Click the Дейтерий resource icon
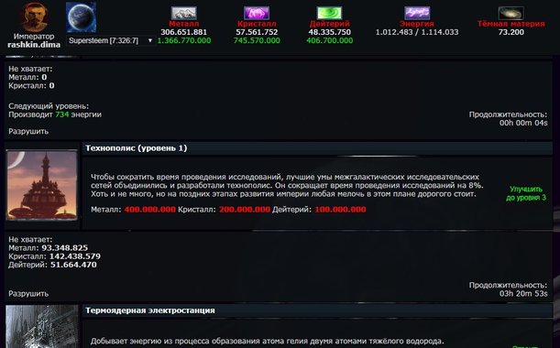The image size is (560, 348). [x=329, y=13]
